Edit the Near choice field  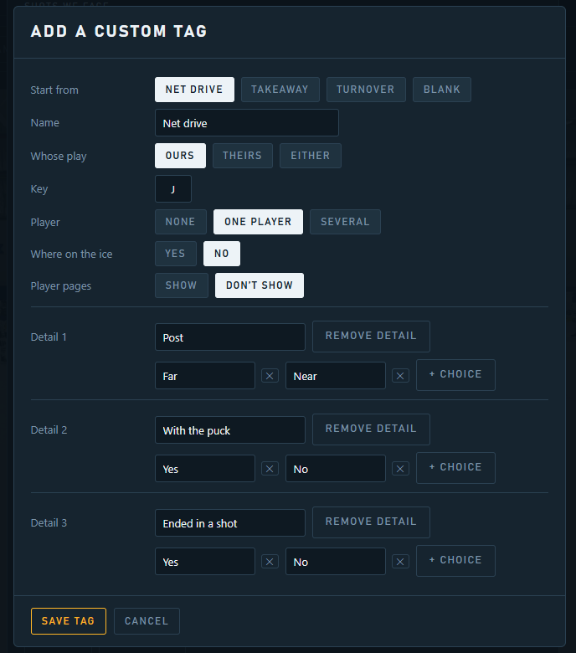point(335,376)
